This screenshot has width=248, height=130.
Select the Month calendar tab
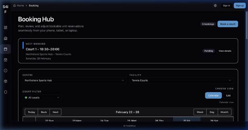(x=224, y=112)
